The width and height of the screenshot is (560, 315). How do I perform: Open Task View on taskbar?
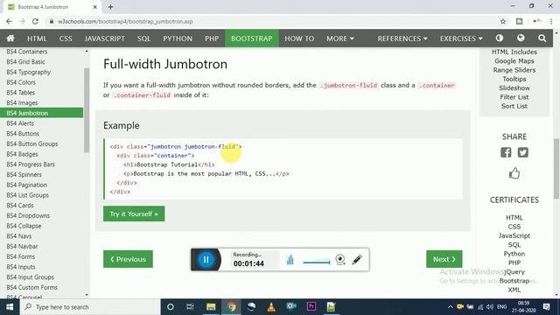190,307
